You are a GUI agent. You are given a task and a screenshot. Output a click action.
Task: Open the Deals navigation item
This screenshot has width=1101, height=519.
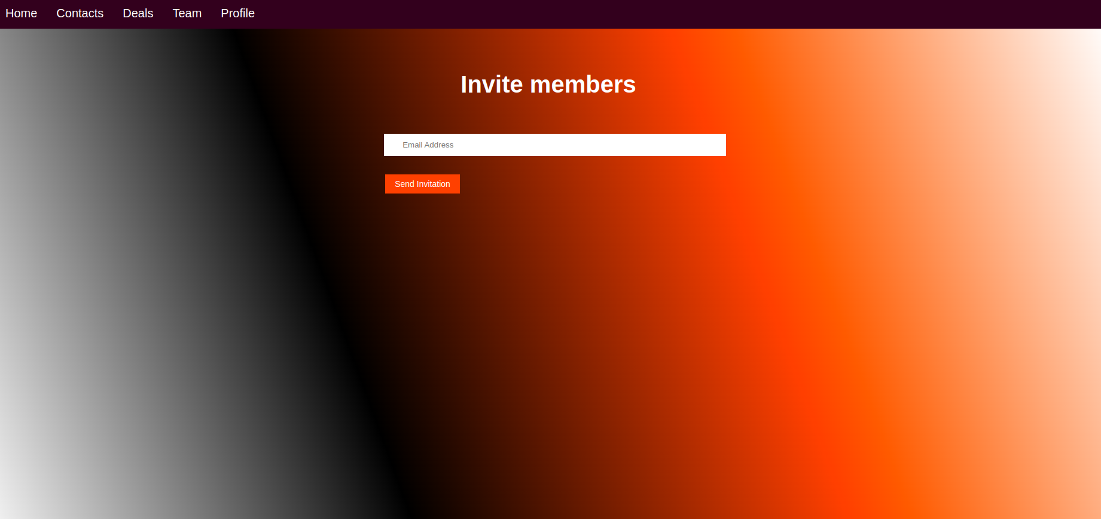[x=138, y=13]
